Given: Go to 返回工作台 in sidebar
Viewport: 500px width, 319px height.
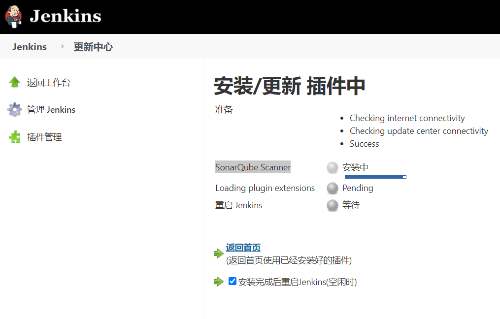Looking at the screenshot, I should [x=48, y=83].
